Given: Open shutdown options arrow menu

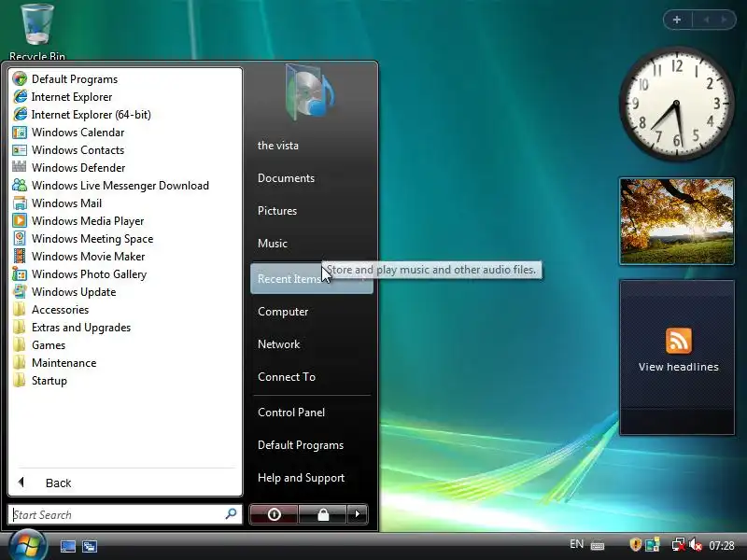Looking at the screenshot, I should pos(358,514).
